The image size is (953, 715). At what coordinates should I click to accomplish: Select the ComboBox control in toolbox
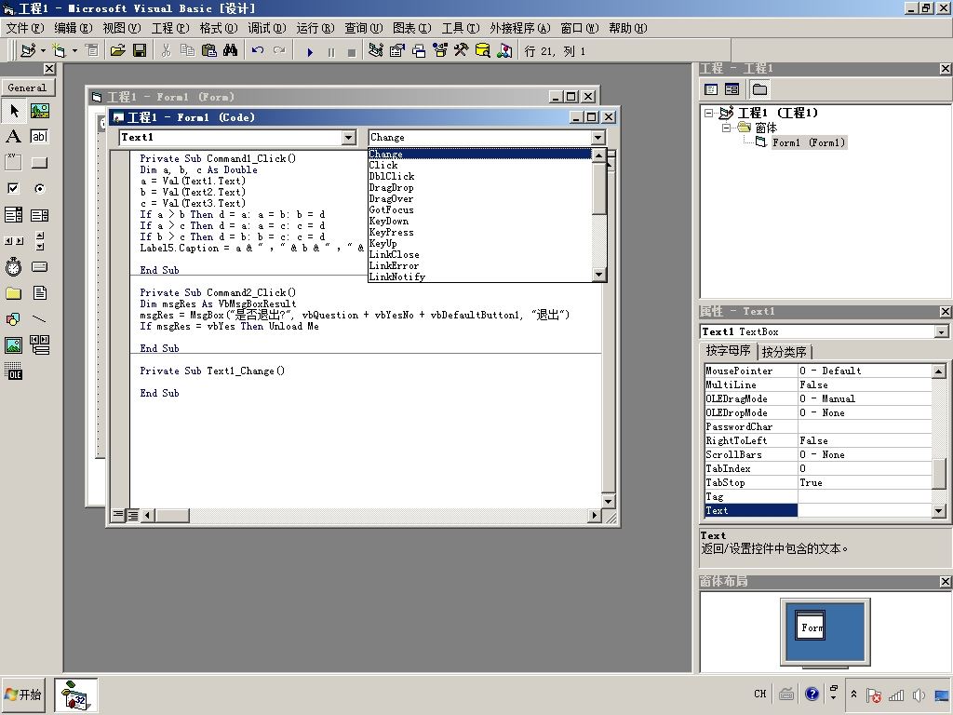(14, 215)
